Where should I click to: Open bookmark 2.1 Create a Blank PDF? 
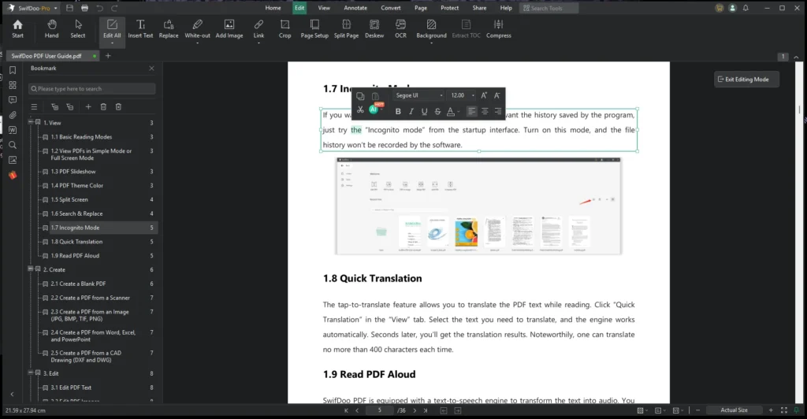click(78, 284)
